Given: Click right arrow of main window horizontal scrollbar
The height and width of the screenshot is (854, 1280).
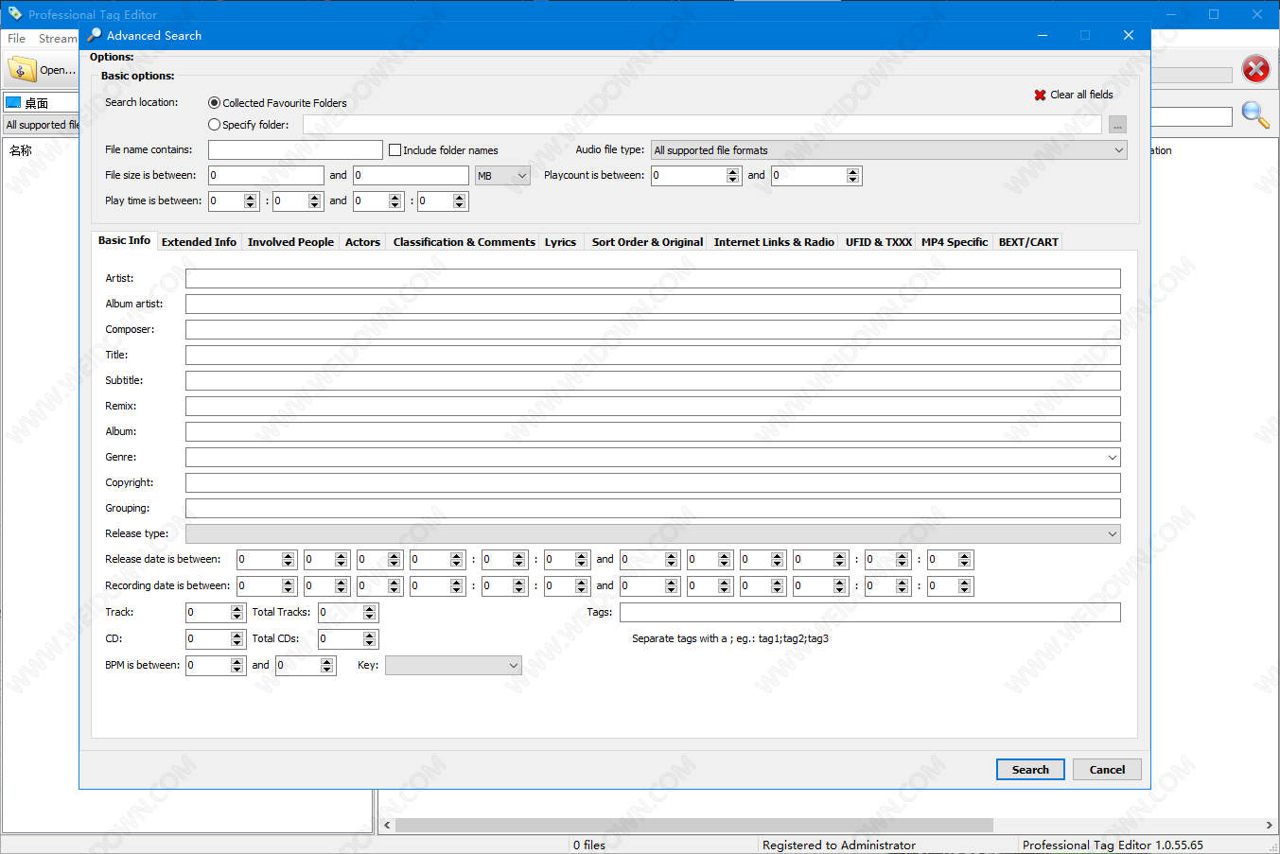Looking at the screenshot, I should [1269, 826].
